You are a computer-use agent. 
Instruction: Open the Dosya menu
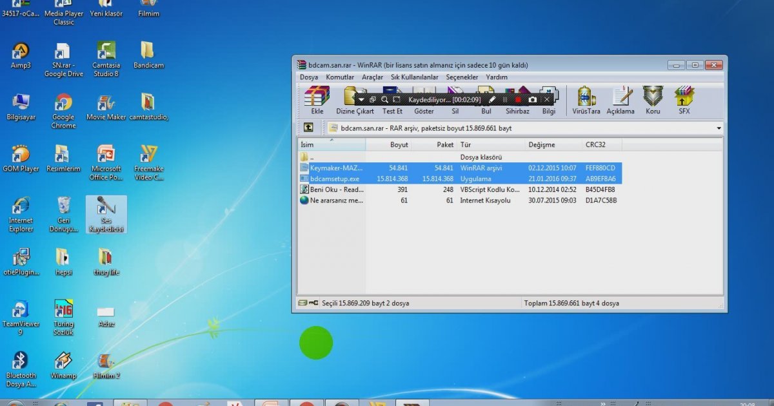[309, 77]
